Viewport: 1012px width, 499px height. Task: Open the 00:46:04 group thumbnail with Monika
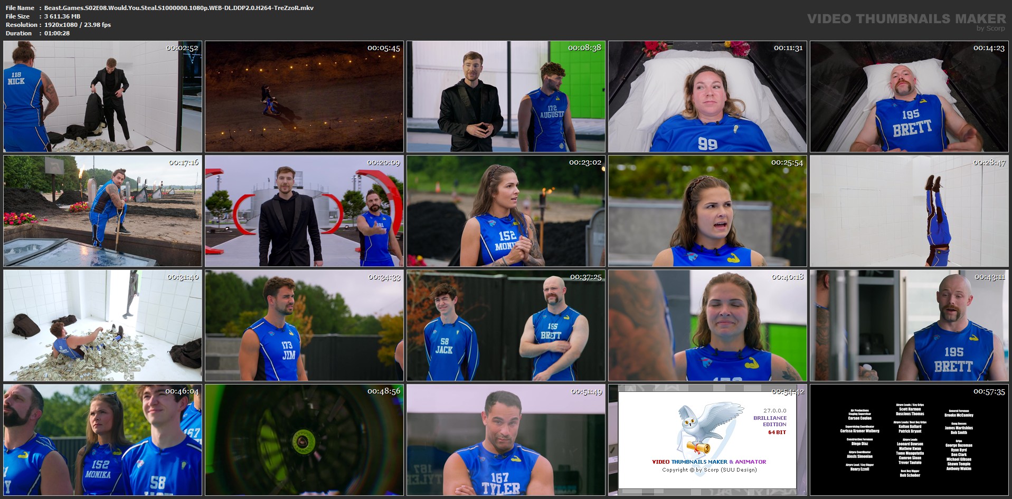(102, 440)
